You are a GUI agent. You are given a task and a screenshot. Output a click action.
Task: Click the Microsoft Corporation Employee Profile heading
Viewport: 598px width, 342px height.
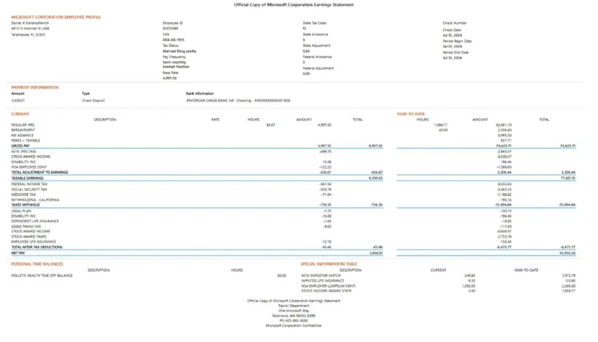click(x=56, y=17)
